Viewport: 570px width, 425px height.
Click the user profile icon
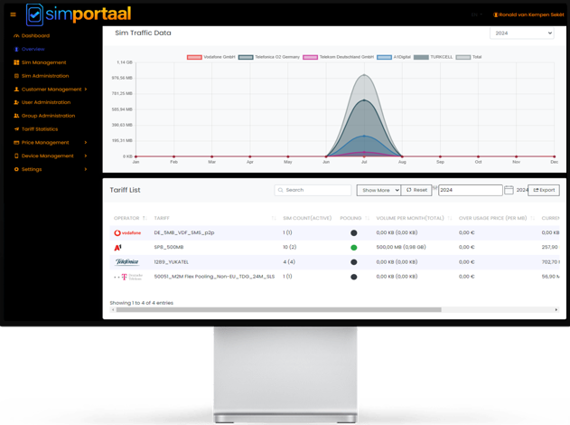[496, 14]
